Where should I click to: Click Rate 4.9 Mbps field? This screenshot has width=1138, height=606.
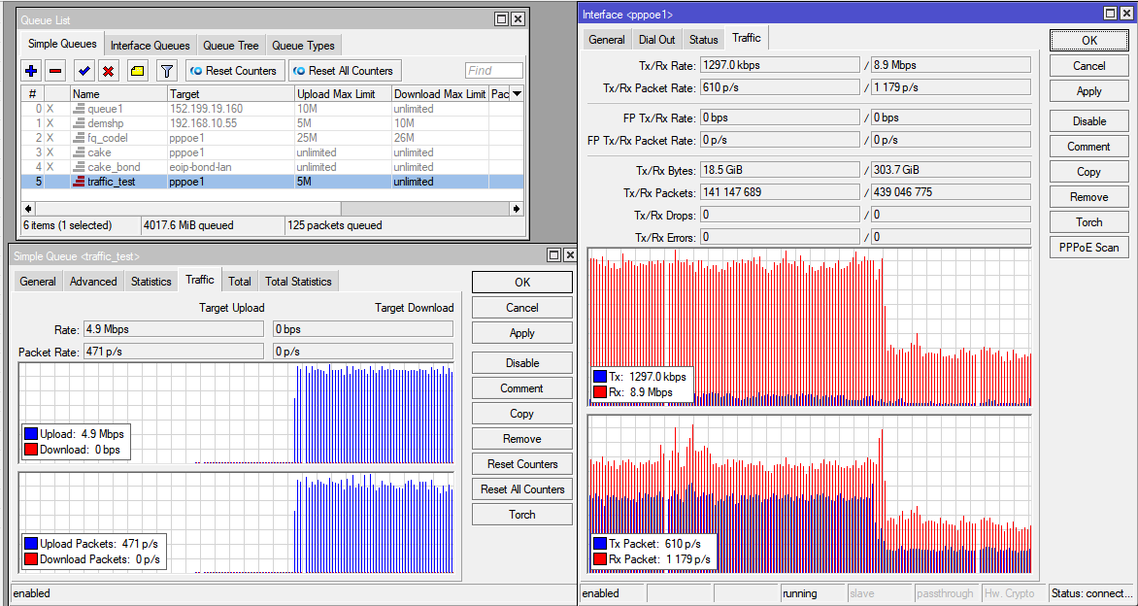coord(174,329)
